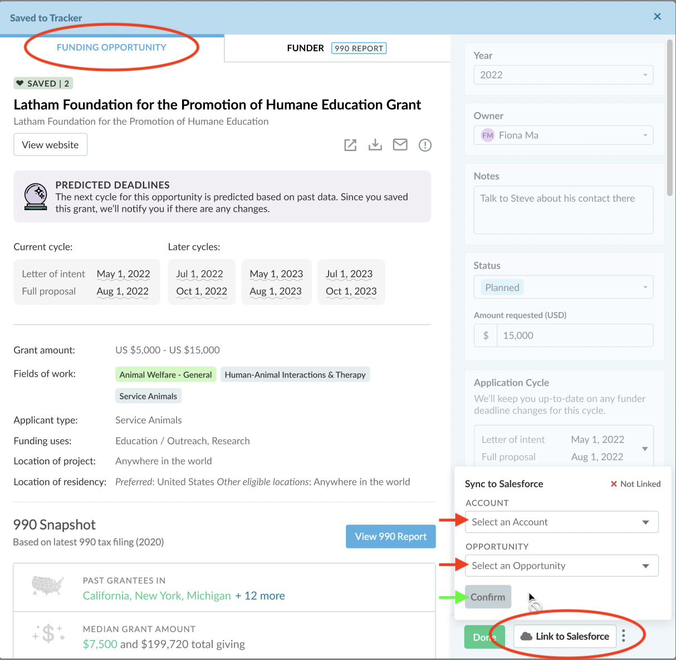
Task: Close the Saved to Tracker dialog
Action: (x=658, y=17)
